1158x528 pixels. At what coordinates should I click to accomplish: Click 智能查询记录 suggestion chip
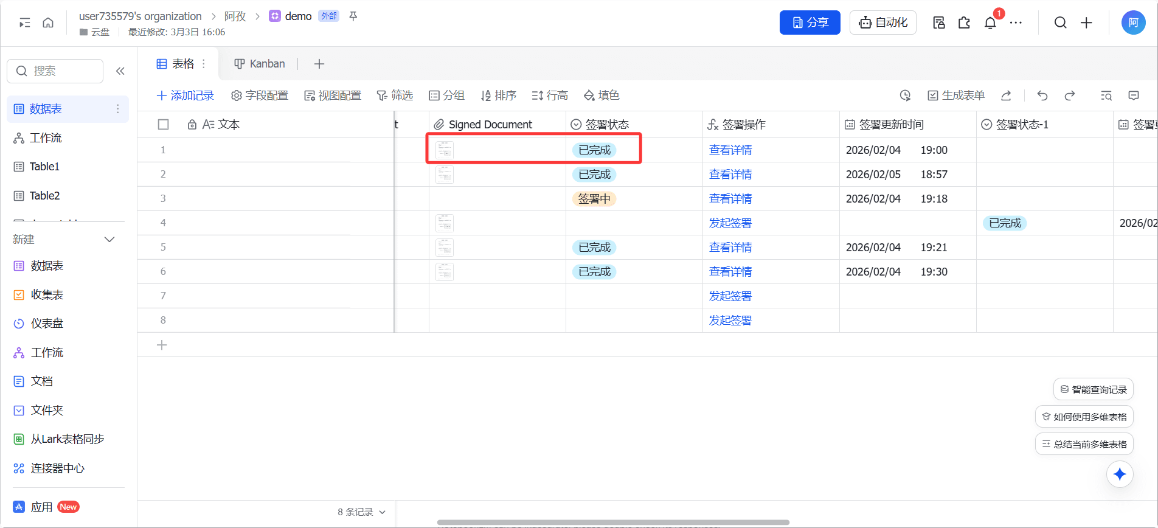1094,389
